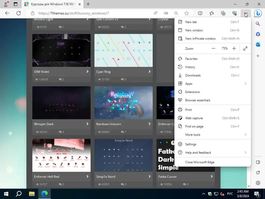The height and width of the screenshot is (199, 265).
Task: Open the Cyan Ring cursor thumbnail
Action: (123, 51)
